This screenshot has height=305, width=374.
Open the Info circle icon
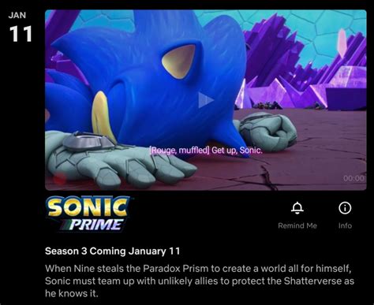pos(345,208)
